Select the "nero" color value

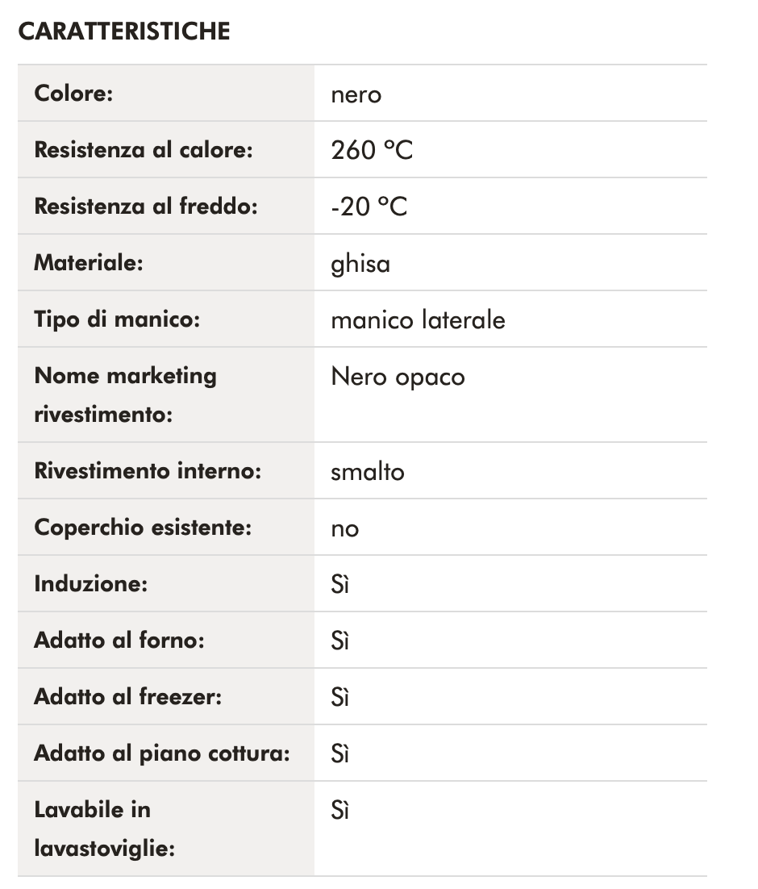click(x=356, y=94)
